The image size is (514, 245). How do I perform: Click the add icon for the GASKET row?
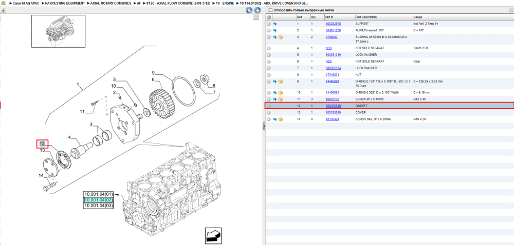269,106
